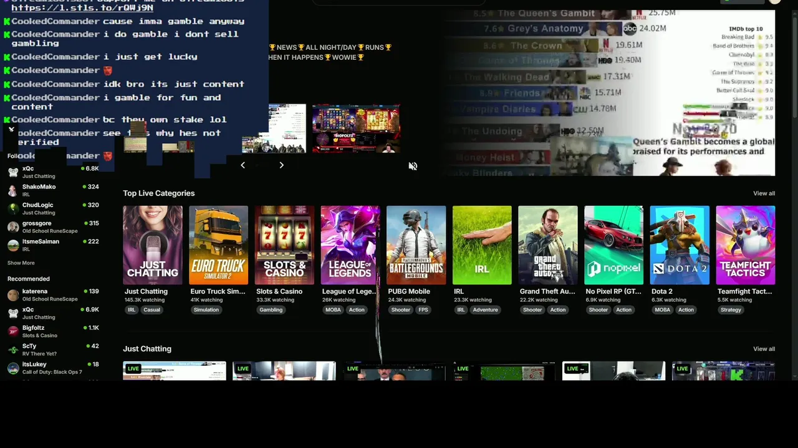798x448 pixels.
Task: Open Slots & Casino category cover
Action: pos(284,245)
